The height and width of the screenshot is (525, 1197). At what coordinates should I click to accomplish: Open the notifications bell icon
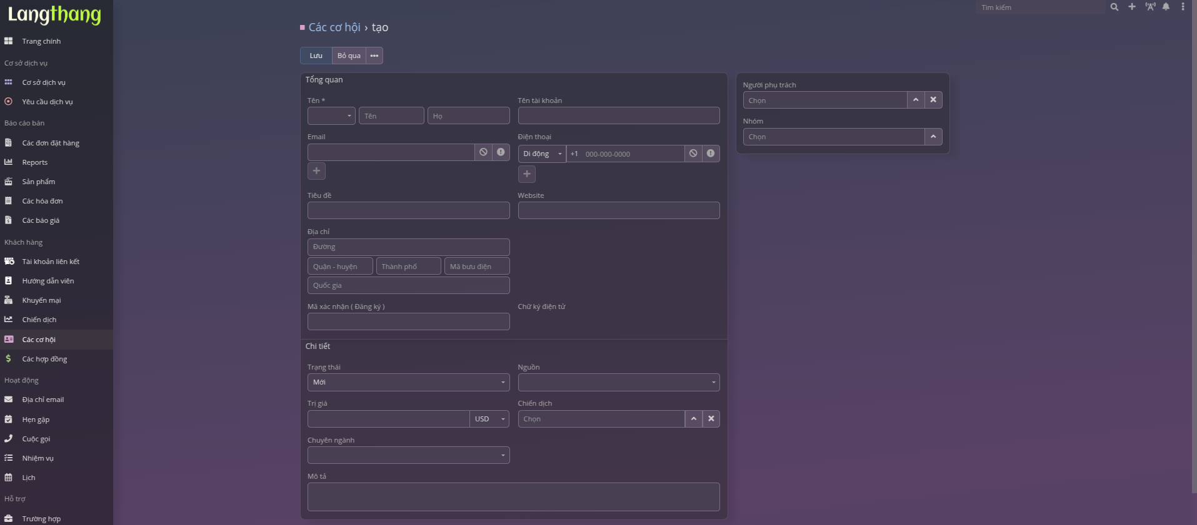pyautogui.click(x=1166, y=7)
